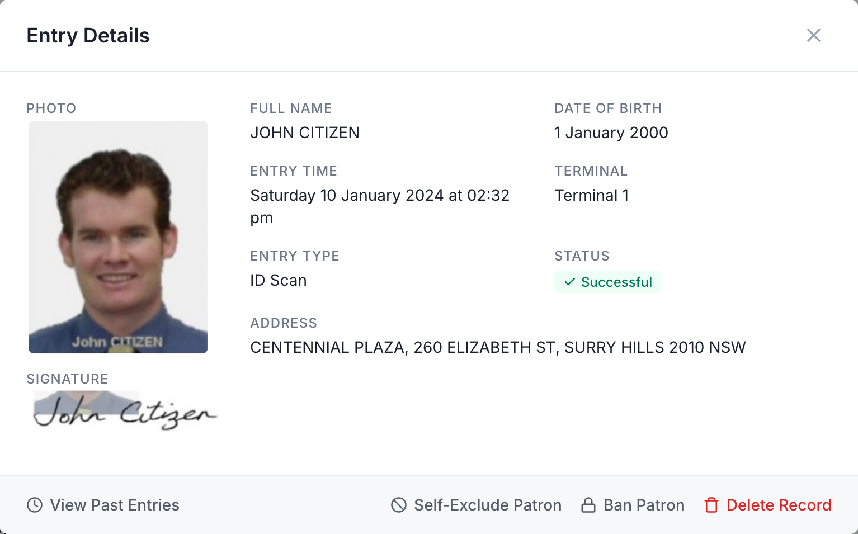Click the date of birth 1 January 2000
This screenshot has width=858, height=534.
pyautogui.click(x=611, y=133)
